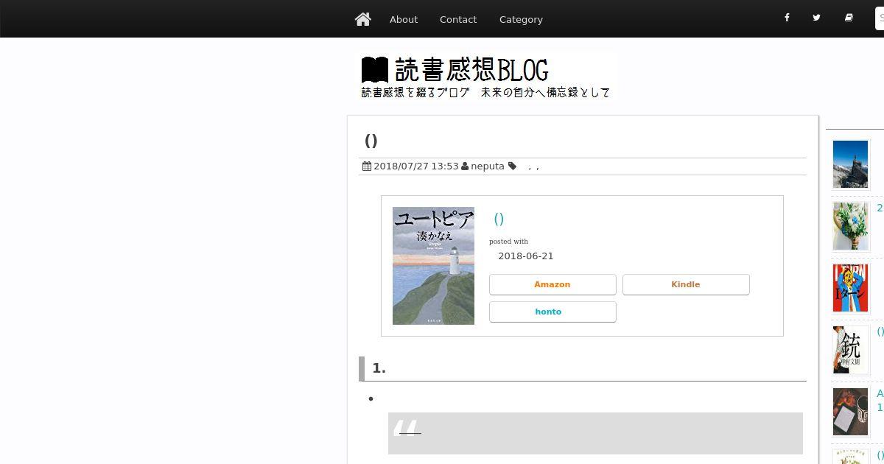Screen dimensions: 884x464
Task: Click the post date 2018/07/27 13:53
Action: point(416,166)
